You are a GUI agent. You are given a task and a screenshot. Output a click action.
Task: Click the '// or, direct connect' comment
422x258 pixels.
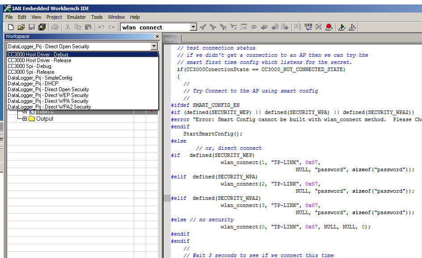tap(229, 148)
